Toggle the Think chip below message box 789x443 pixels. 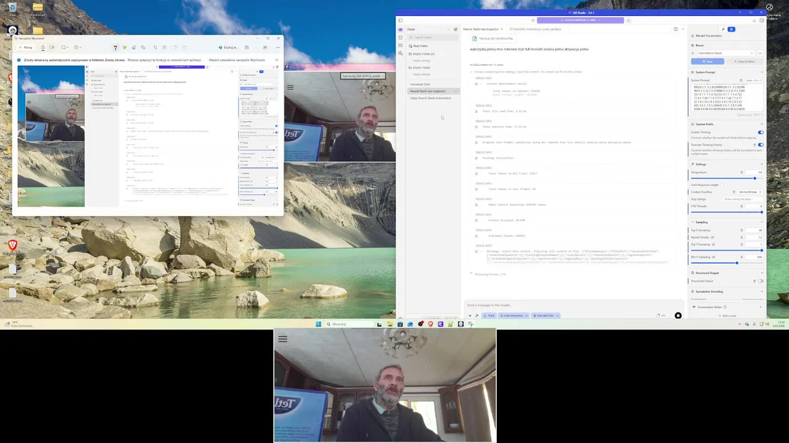(489, 316)
